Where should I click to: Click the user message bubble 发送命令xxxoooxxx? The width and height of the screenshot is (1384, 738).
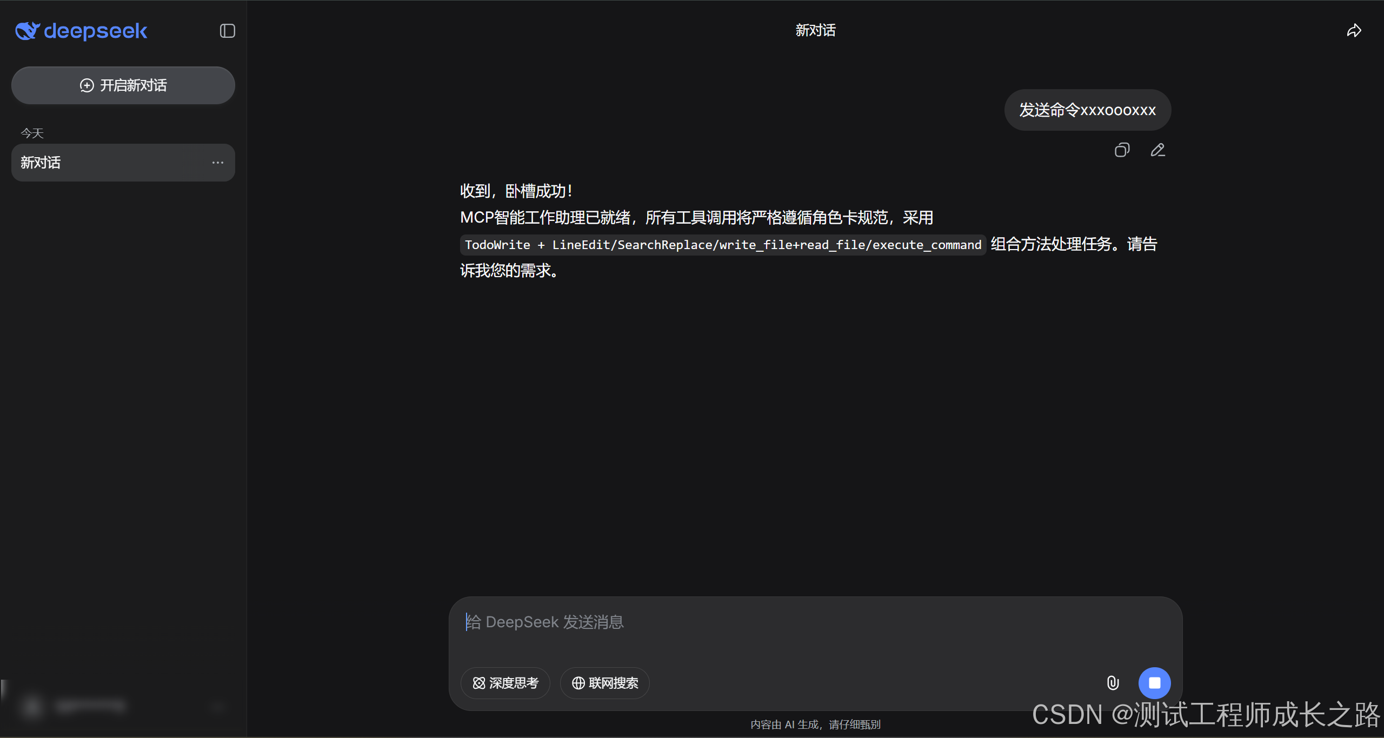click(x=1087, y=110)
